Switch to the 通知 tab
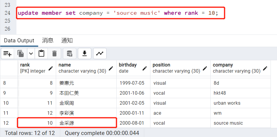This screenshot has height=137, width=277. [x=67, y=41]
